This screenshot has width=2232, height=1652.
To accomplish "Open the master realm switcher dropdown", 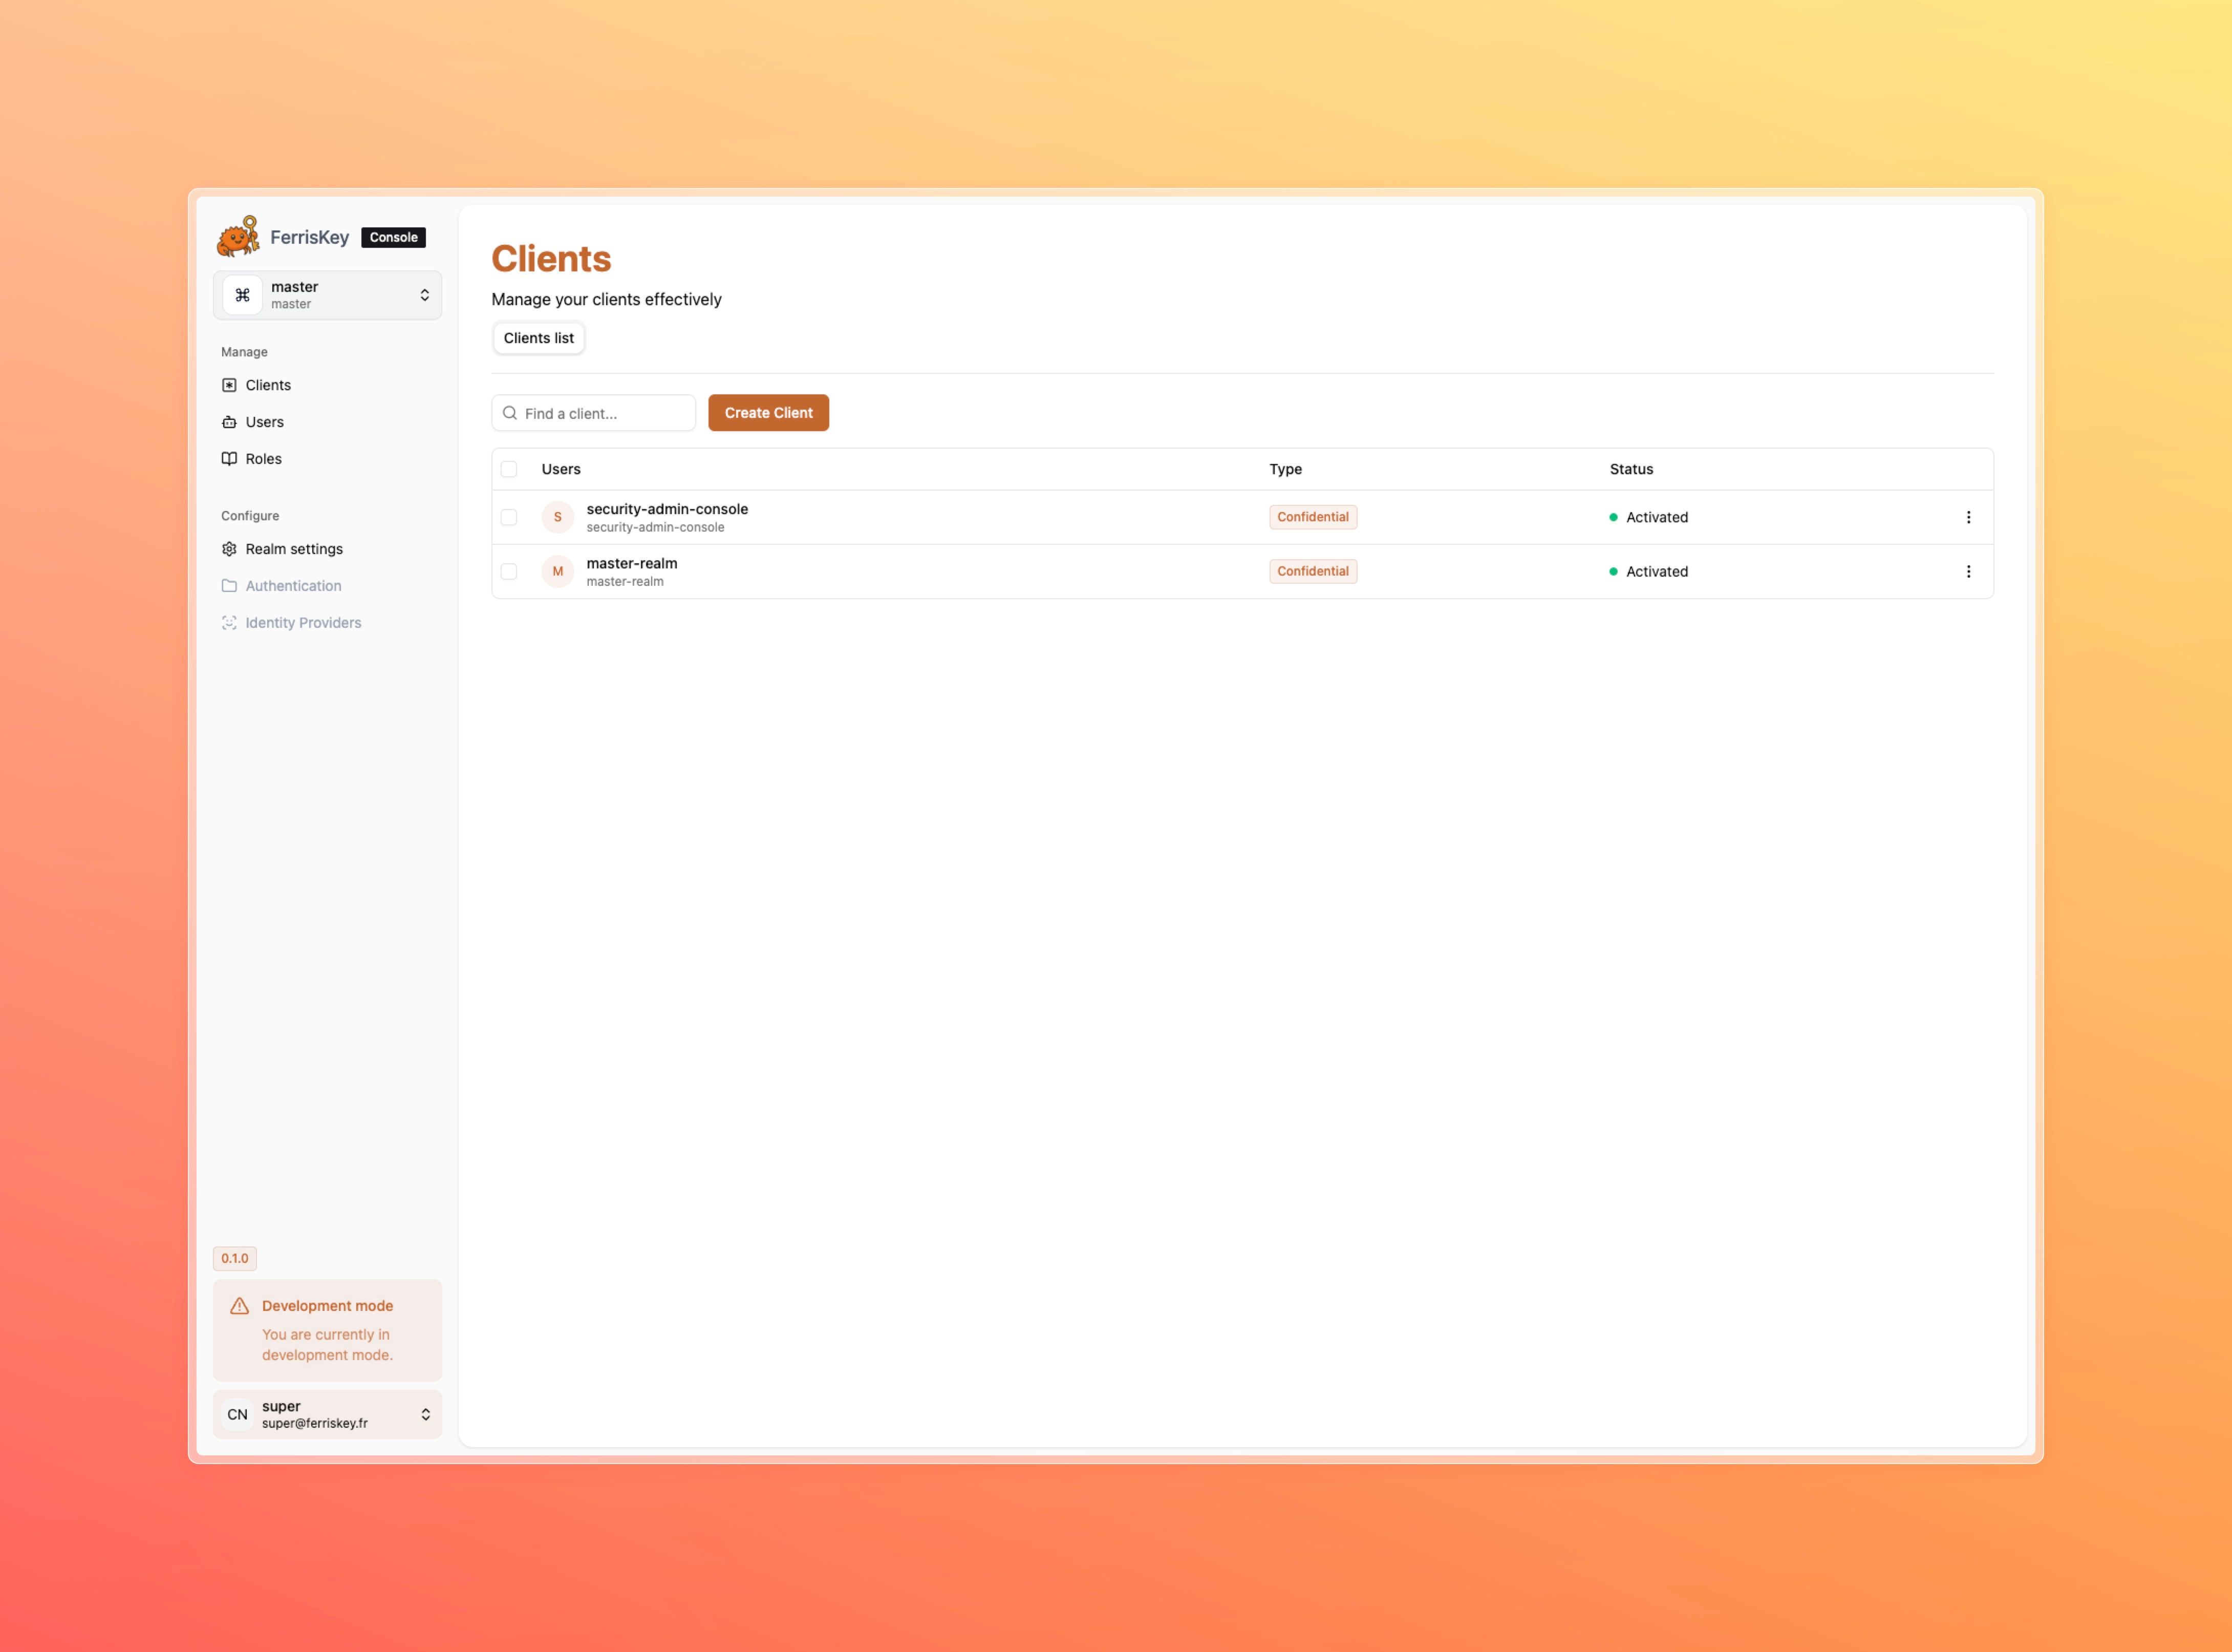I will point(327,294).
